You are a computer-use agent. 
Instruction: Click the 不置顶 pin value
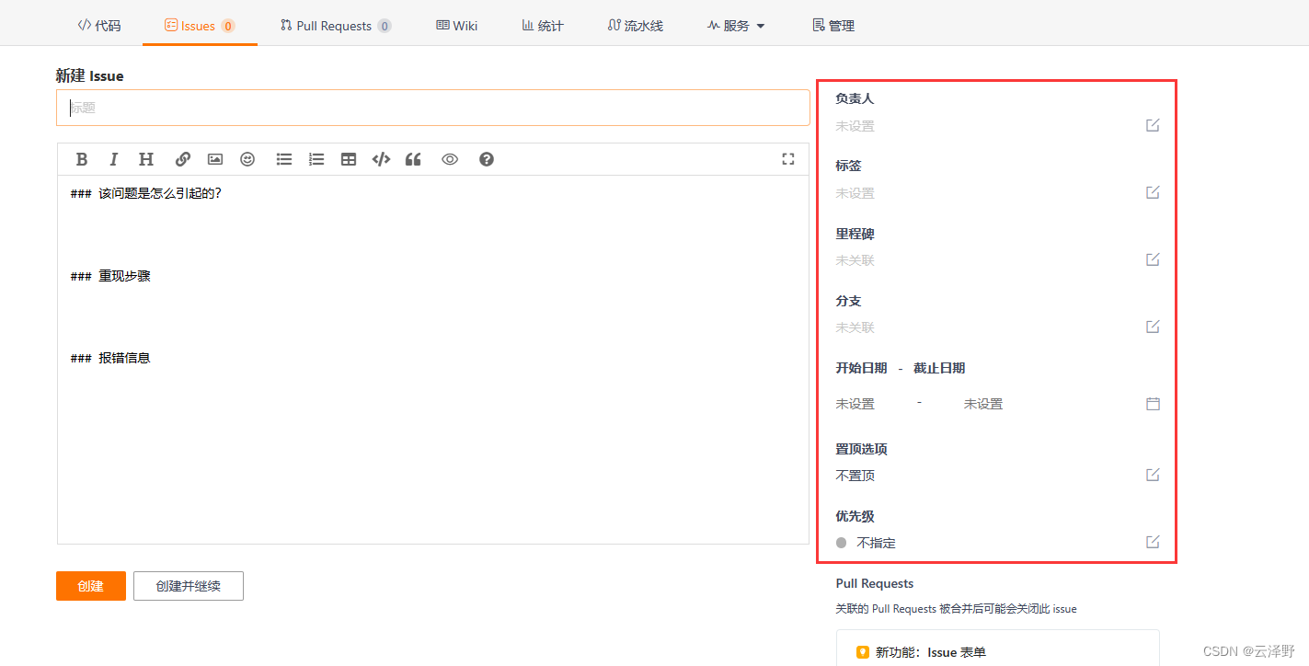(855, 476)
